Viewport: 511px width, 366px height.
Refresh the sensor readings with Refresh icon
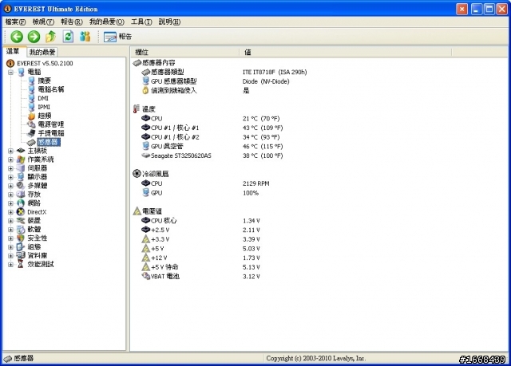[x=68, y=37]
